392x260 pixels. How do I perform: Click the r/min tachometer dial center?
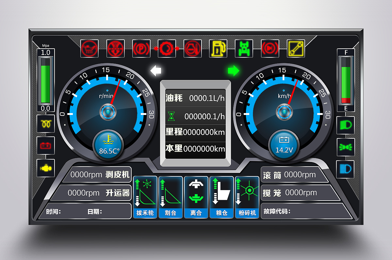[108, 113]
